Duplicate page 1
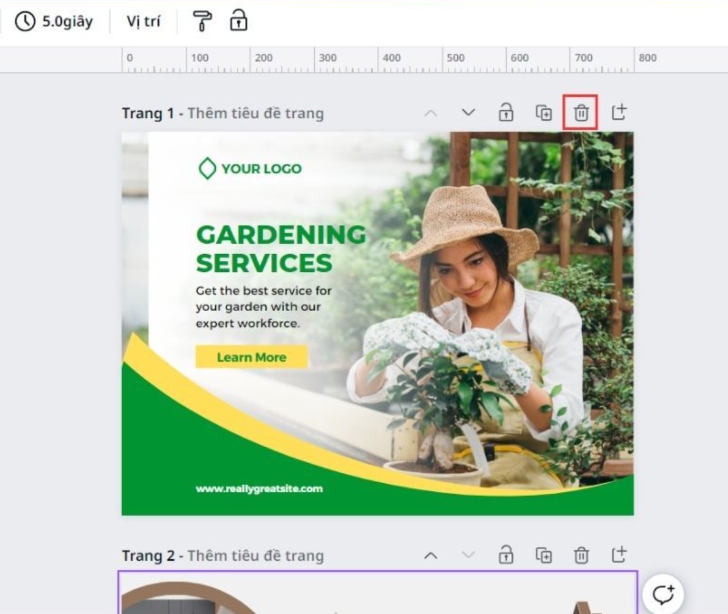728x614 pixels. point(543,113)
